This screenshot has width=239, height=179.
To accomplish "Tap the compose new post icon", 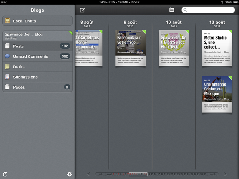I will click(82, 10).
